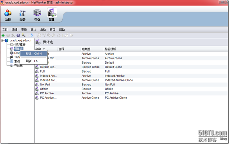Click the last greyed toolbar icon
229x144 pixels.
71,35
